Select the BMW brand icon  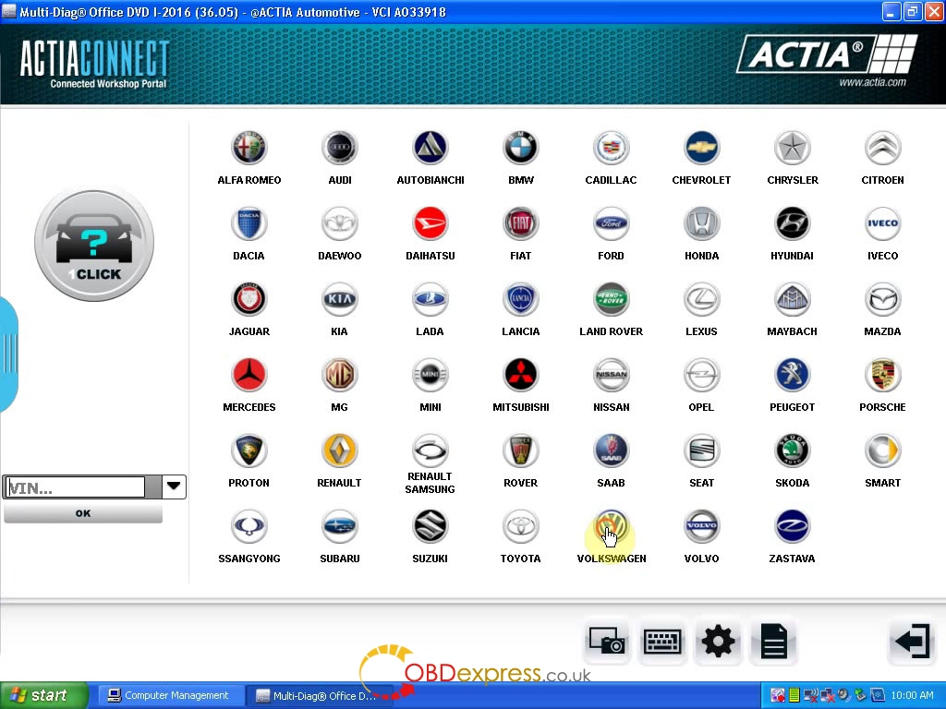tap(520, 148)
